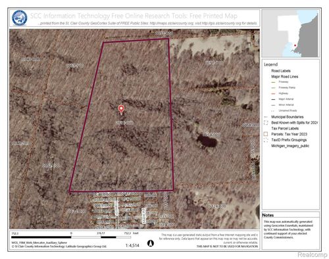The width and height of the screenshot is (329, 259).
Task: Click the Michigan_Imagery_public legend entry
Action: 290,146
